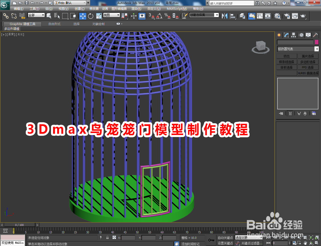Click the 自动关键点 auto key button
The image size is (321, 246).
[x=225, y=238]
